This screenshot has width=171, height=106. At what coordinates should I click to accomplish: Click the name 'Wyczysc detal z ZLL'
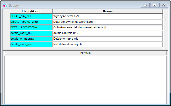108,16
